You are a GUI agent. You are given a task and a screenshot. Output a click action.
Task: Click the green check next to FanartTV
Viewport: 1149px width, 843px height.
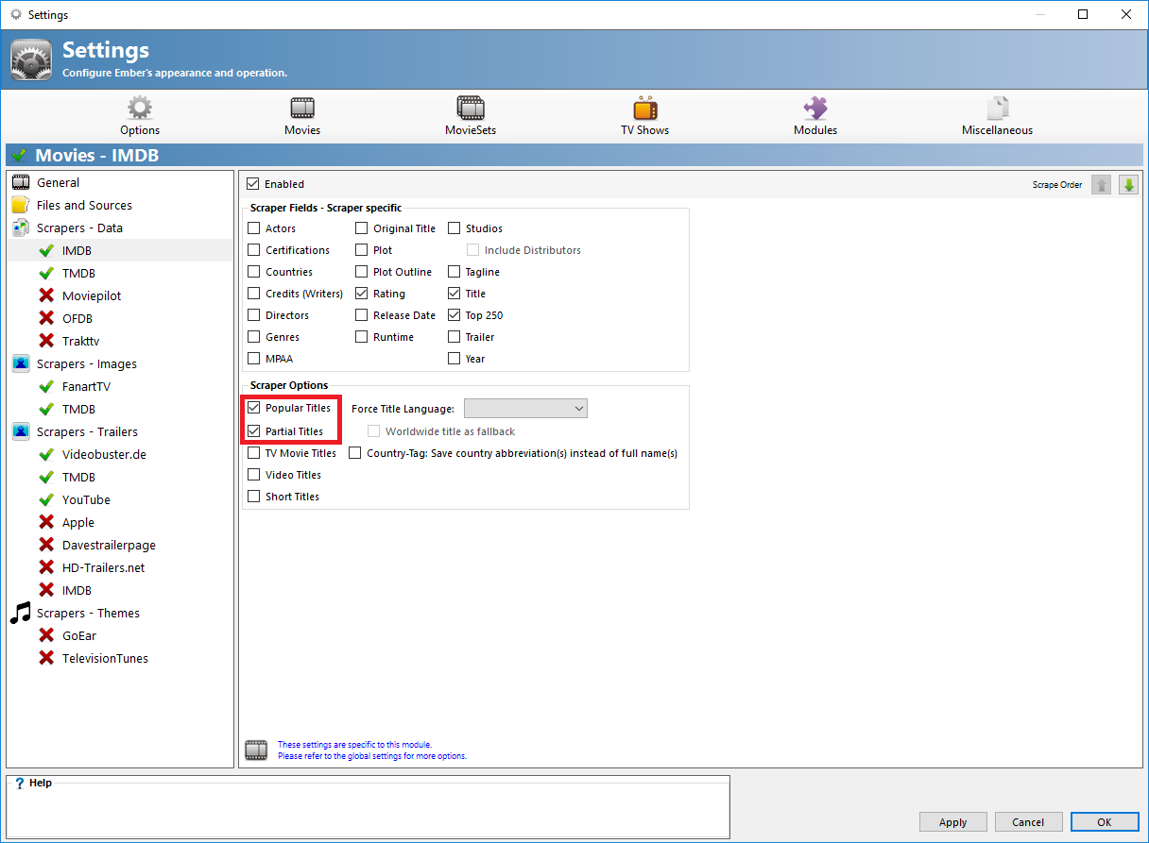(x=45, y=386)
